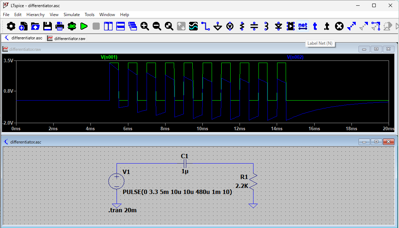Screen dimensions: 399x228
Task: Open the Hierarchy menu
Action: click(35, 15)
